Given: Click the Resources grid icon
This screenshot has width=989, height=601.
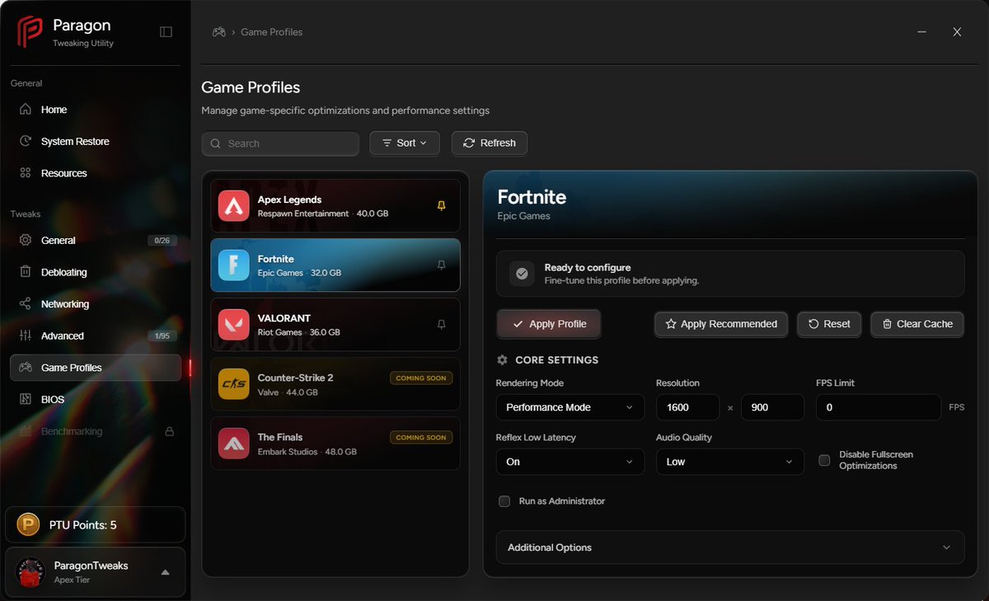Looking at the screenshot, I should tap(26, 173).
